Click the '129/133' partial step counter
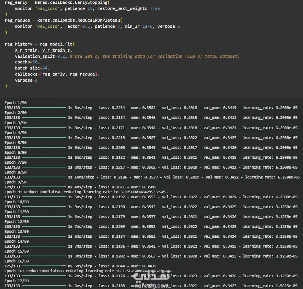 (12, 187)
